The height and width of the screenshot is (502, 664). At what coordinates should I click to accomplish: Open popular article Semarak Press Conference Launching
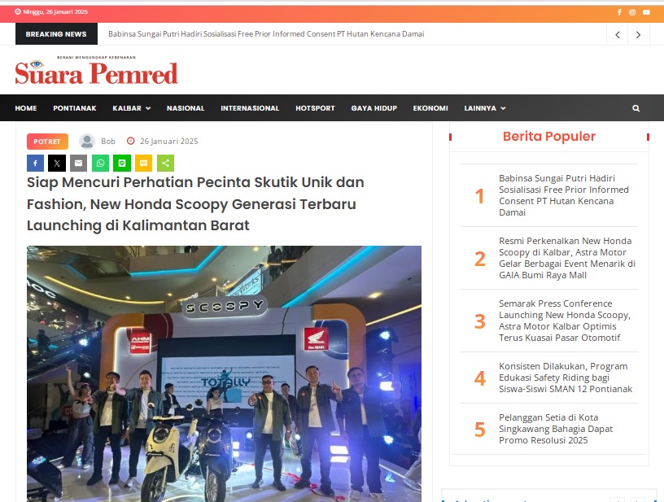(x=565, y=321)
